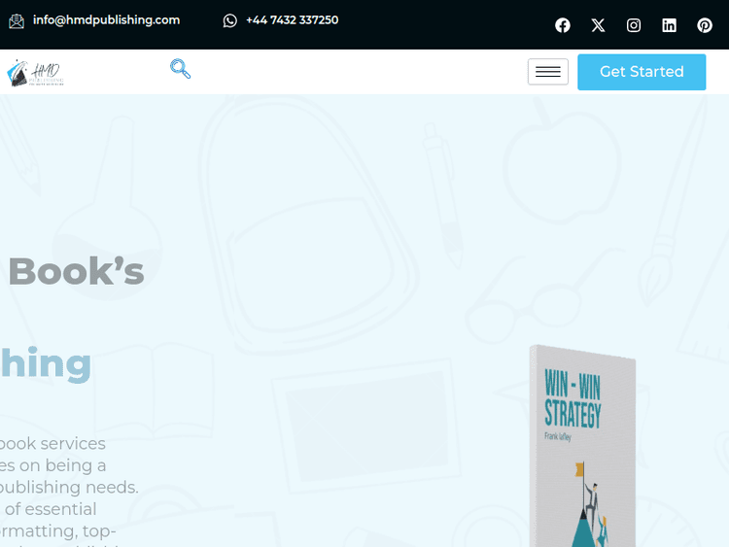This screenshot has height=547, width=729.
Task: Open search with the magnifier icon
Action: (x=181, y=69)
